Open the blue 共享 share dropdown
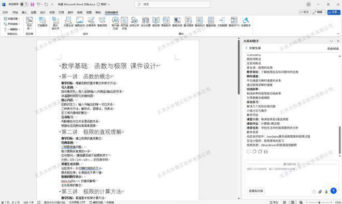 pyautogui.click(x=334, y=12)
